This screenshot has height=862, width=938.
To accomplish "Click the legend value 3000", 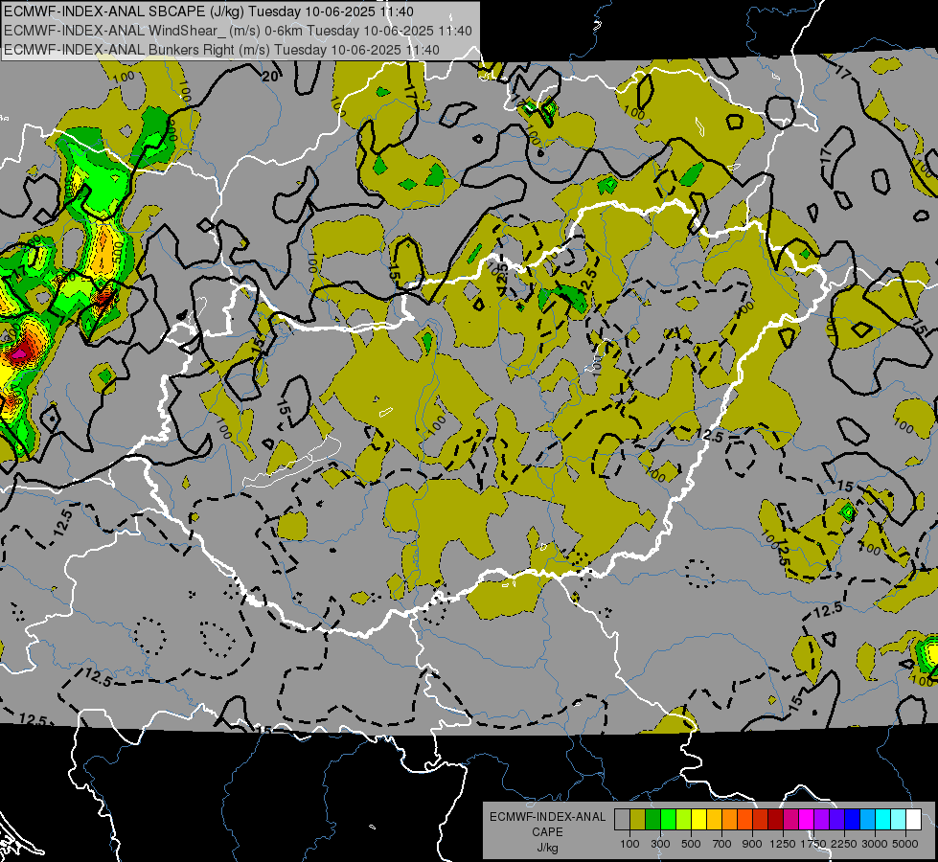I will click(x=875, y=844).
